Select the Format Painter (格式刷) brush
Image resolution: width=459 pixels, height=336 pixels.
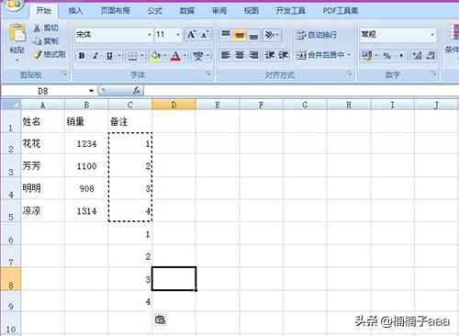[x=37, y=55]
